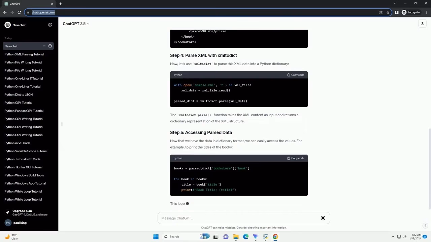Image resolution: width=431 pixels, height=242 pixels.
Task: Click the Message ChatGPT input field
Action: [236, 218]
